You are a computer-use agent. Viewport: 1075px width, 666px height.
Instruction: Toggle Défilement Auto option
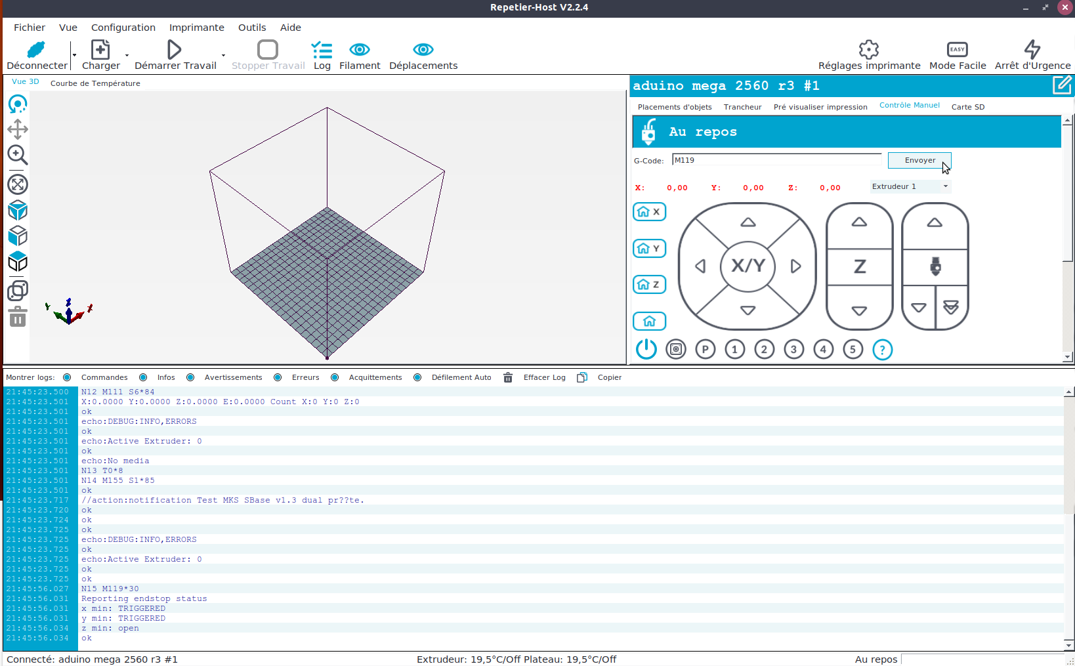pos(417,377)
